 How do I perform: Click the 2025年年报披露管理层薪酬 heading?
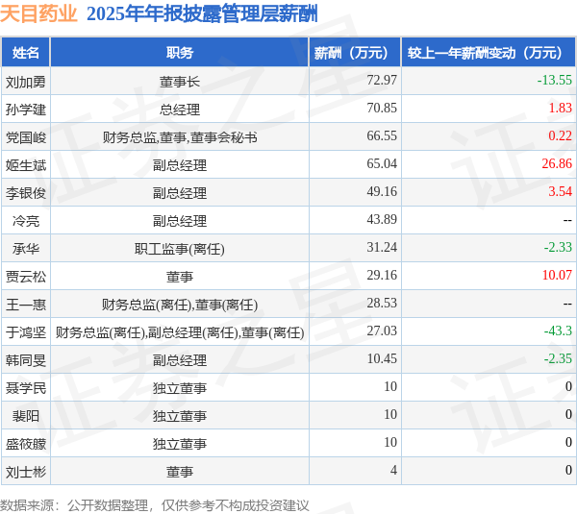click(x=202, y=14)
